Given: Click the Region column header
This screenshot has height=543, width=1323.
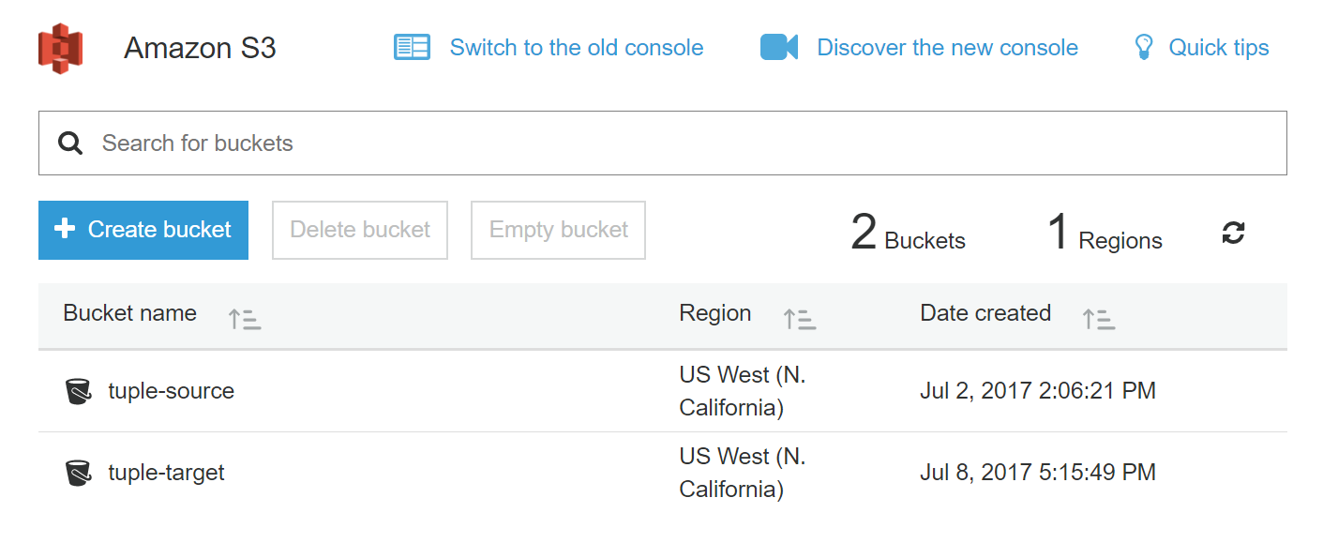Looking at the screenshot, I should click(x=715, y=313).
